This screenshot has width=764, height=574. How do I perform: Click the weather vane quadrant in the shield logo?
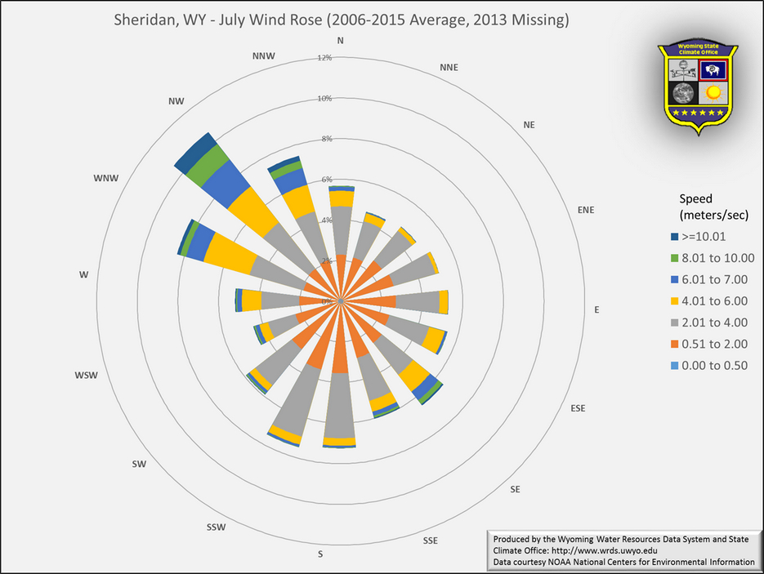point(684,70)
